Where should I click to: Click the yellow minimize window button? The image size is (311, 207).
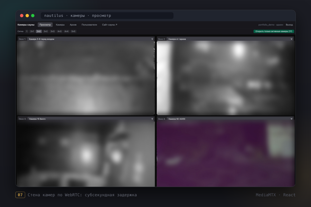point(27,16)
